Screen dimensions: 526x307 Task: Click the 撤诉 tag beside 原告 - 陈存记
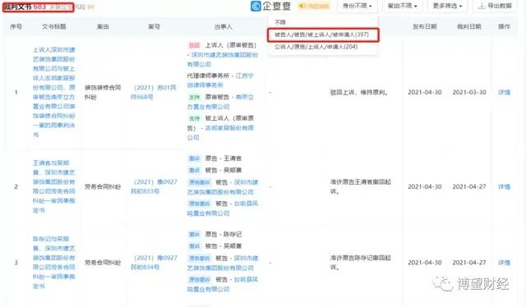click(x=194, y=234)
